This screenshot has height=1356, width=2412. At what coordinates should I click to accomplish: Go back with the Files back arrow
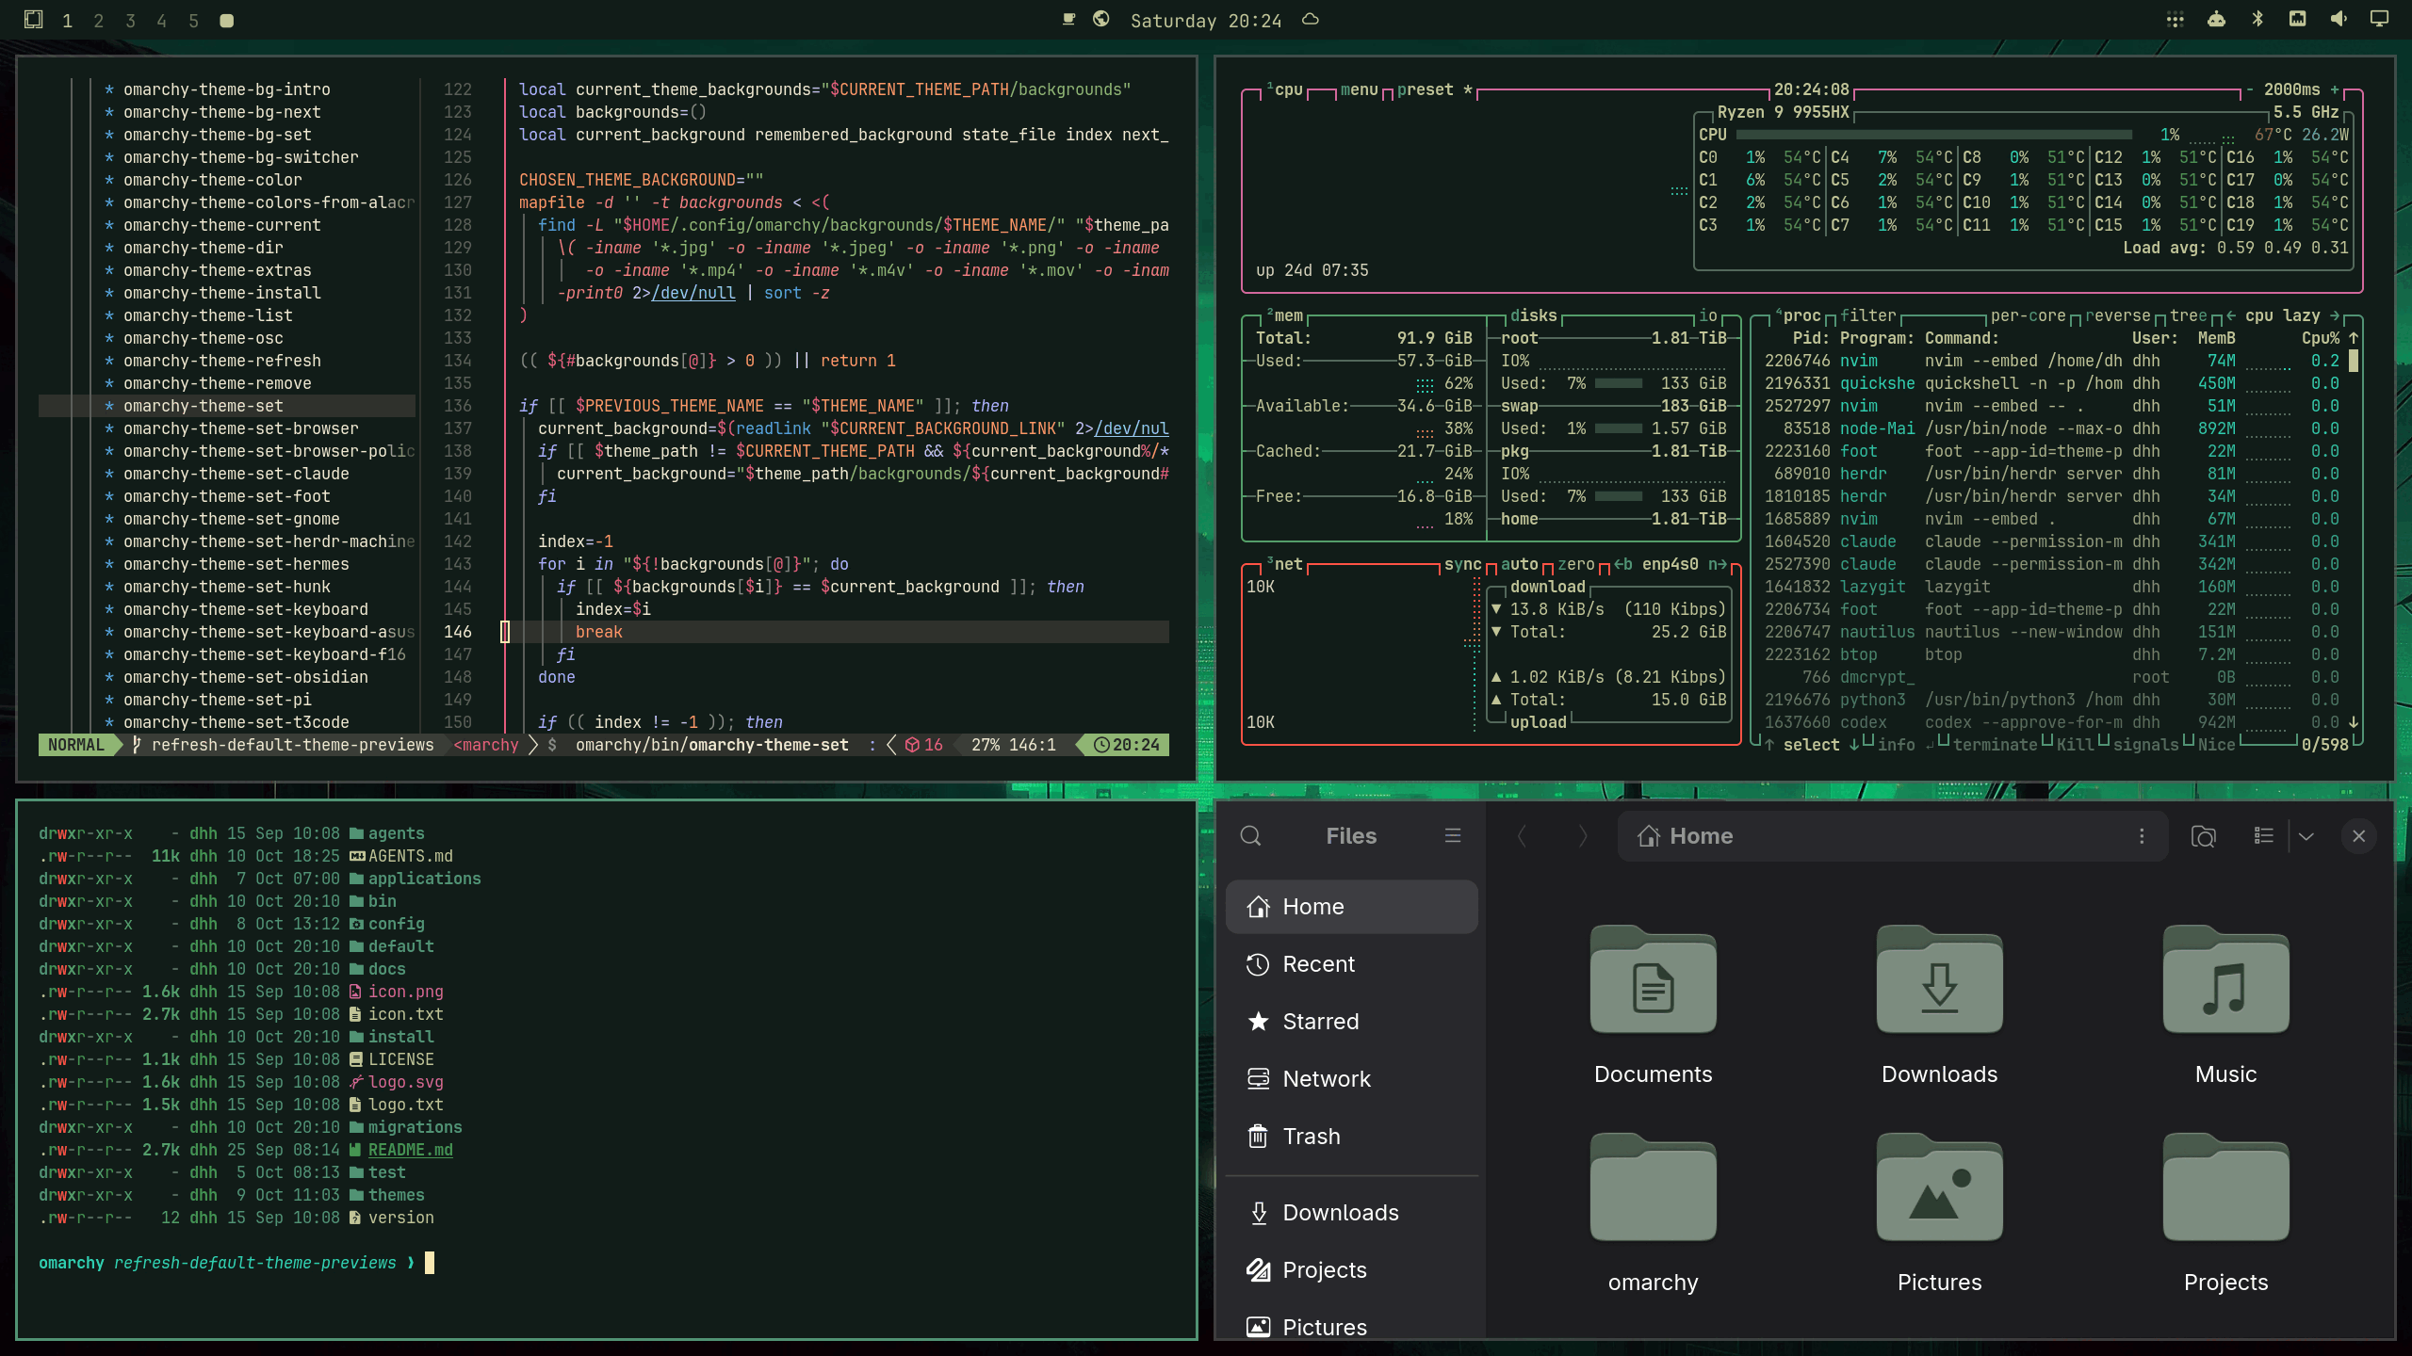[1522, 835]
